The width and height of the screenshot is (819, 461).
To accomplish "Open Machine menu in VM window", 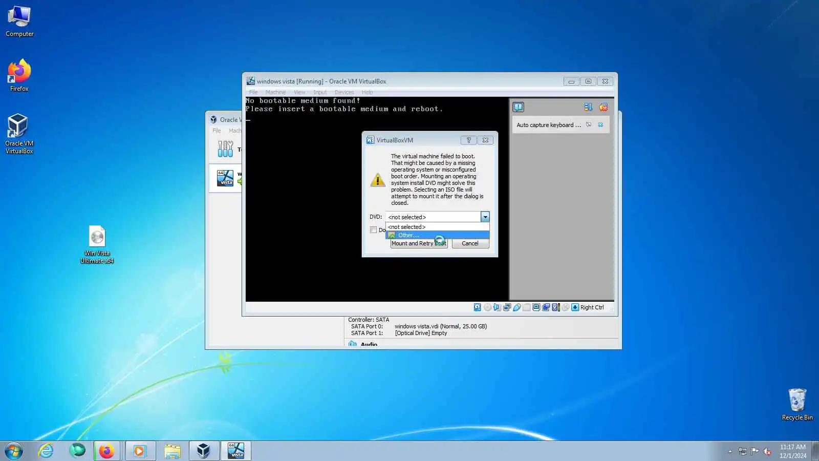I will point(275,92).
